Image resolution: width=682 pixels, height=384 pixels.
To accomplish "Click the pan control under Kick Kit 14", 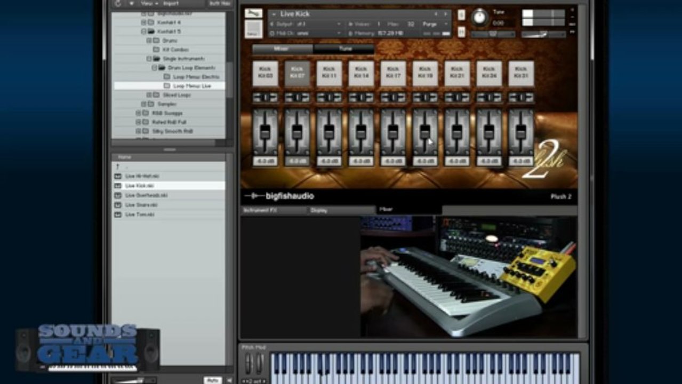I will (x=361, y=98).
